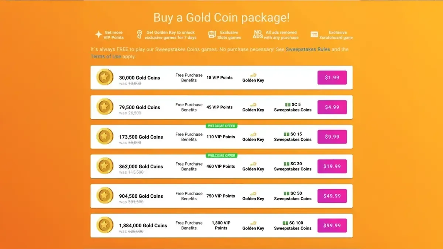Image resolution: width=443 pixels, height=249 pixels.
Task: Open the Sweepstakes Rules link
Action: [x=308, y=49]
